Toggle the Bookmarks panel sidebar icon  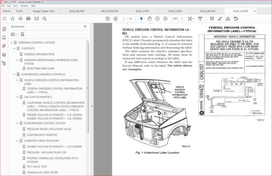coord(4,37)
